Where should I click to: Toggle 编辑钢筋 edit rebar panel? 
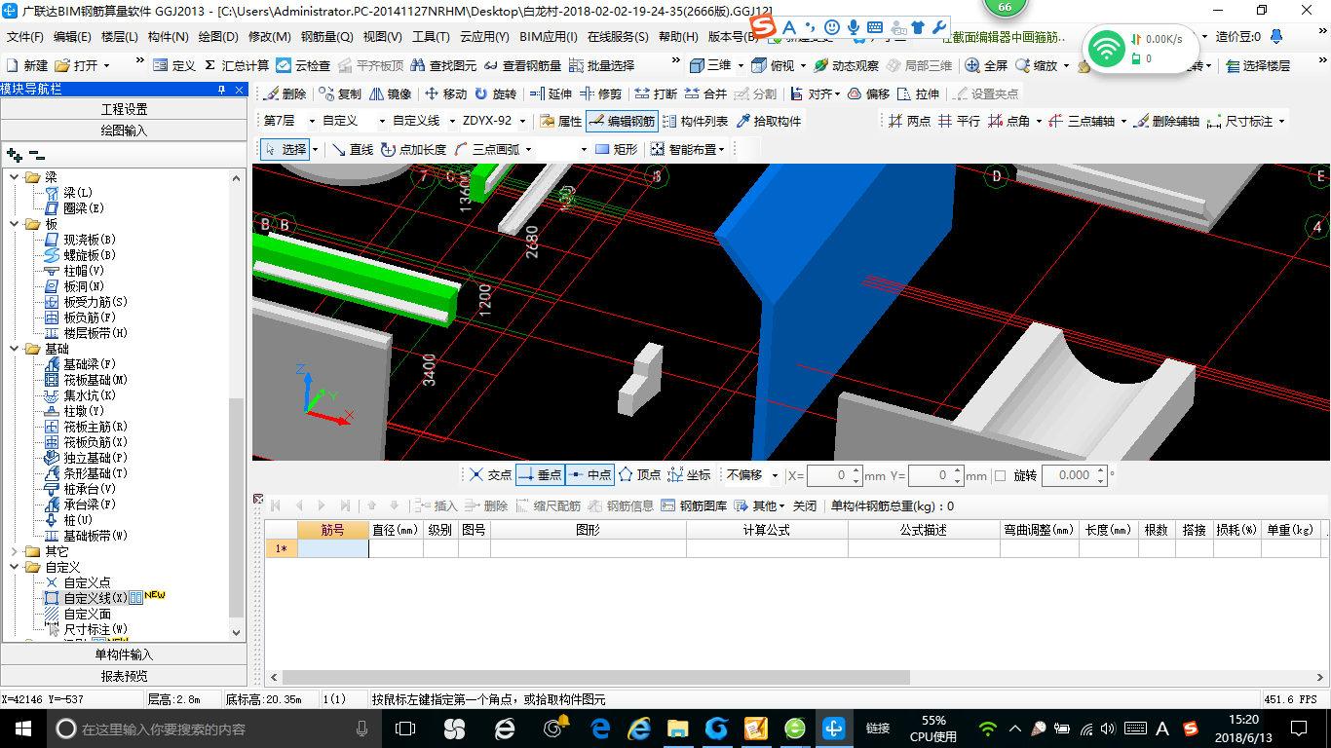(x=622, y=122)
